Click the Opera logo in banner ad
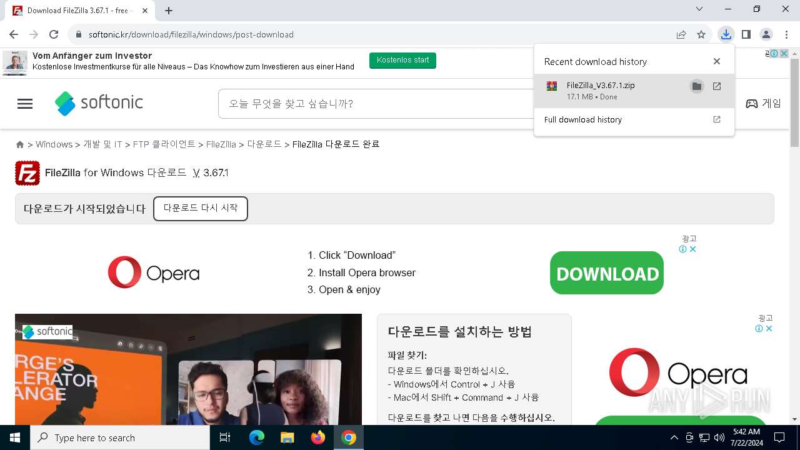Viewport: 800px width, 450px height. pos(154,272)
